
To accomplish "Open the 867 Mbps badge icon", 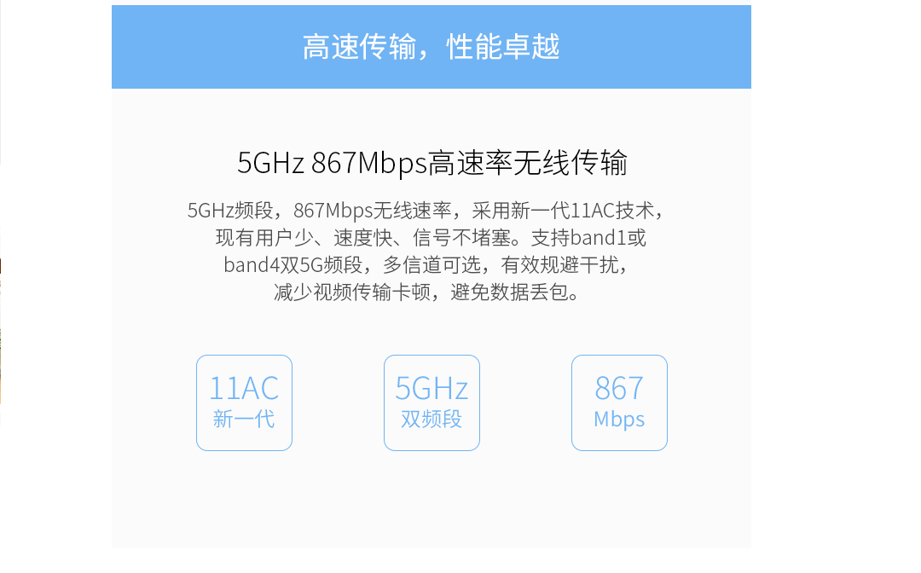I will click(619, 402).
